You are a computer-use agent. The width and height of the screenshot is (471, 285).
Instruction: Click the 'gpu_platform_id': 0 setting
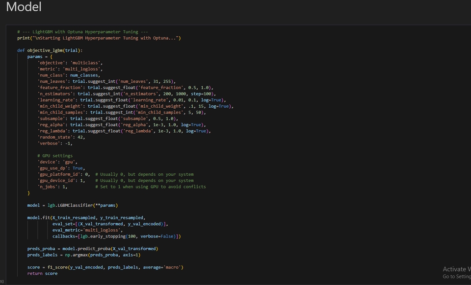(64, 174)
